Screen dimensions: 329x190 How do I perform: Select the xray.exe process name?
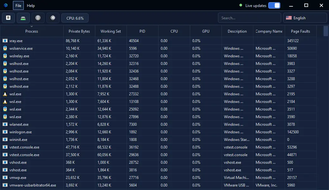pos(16,41)
